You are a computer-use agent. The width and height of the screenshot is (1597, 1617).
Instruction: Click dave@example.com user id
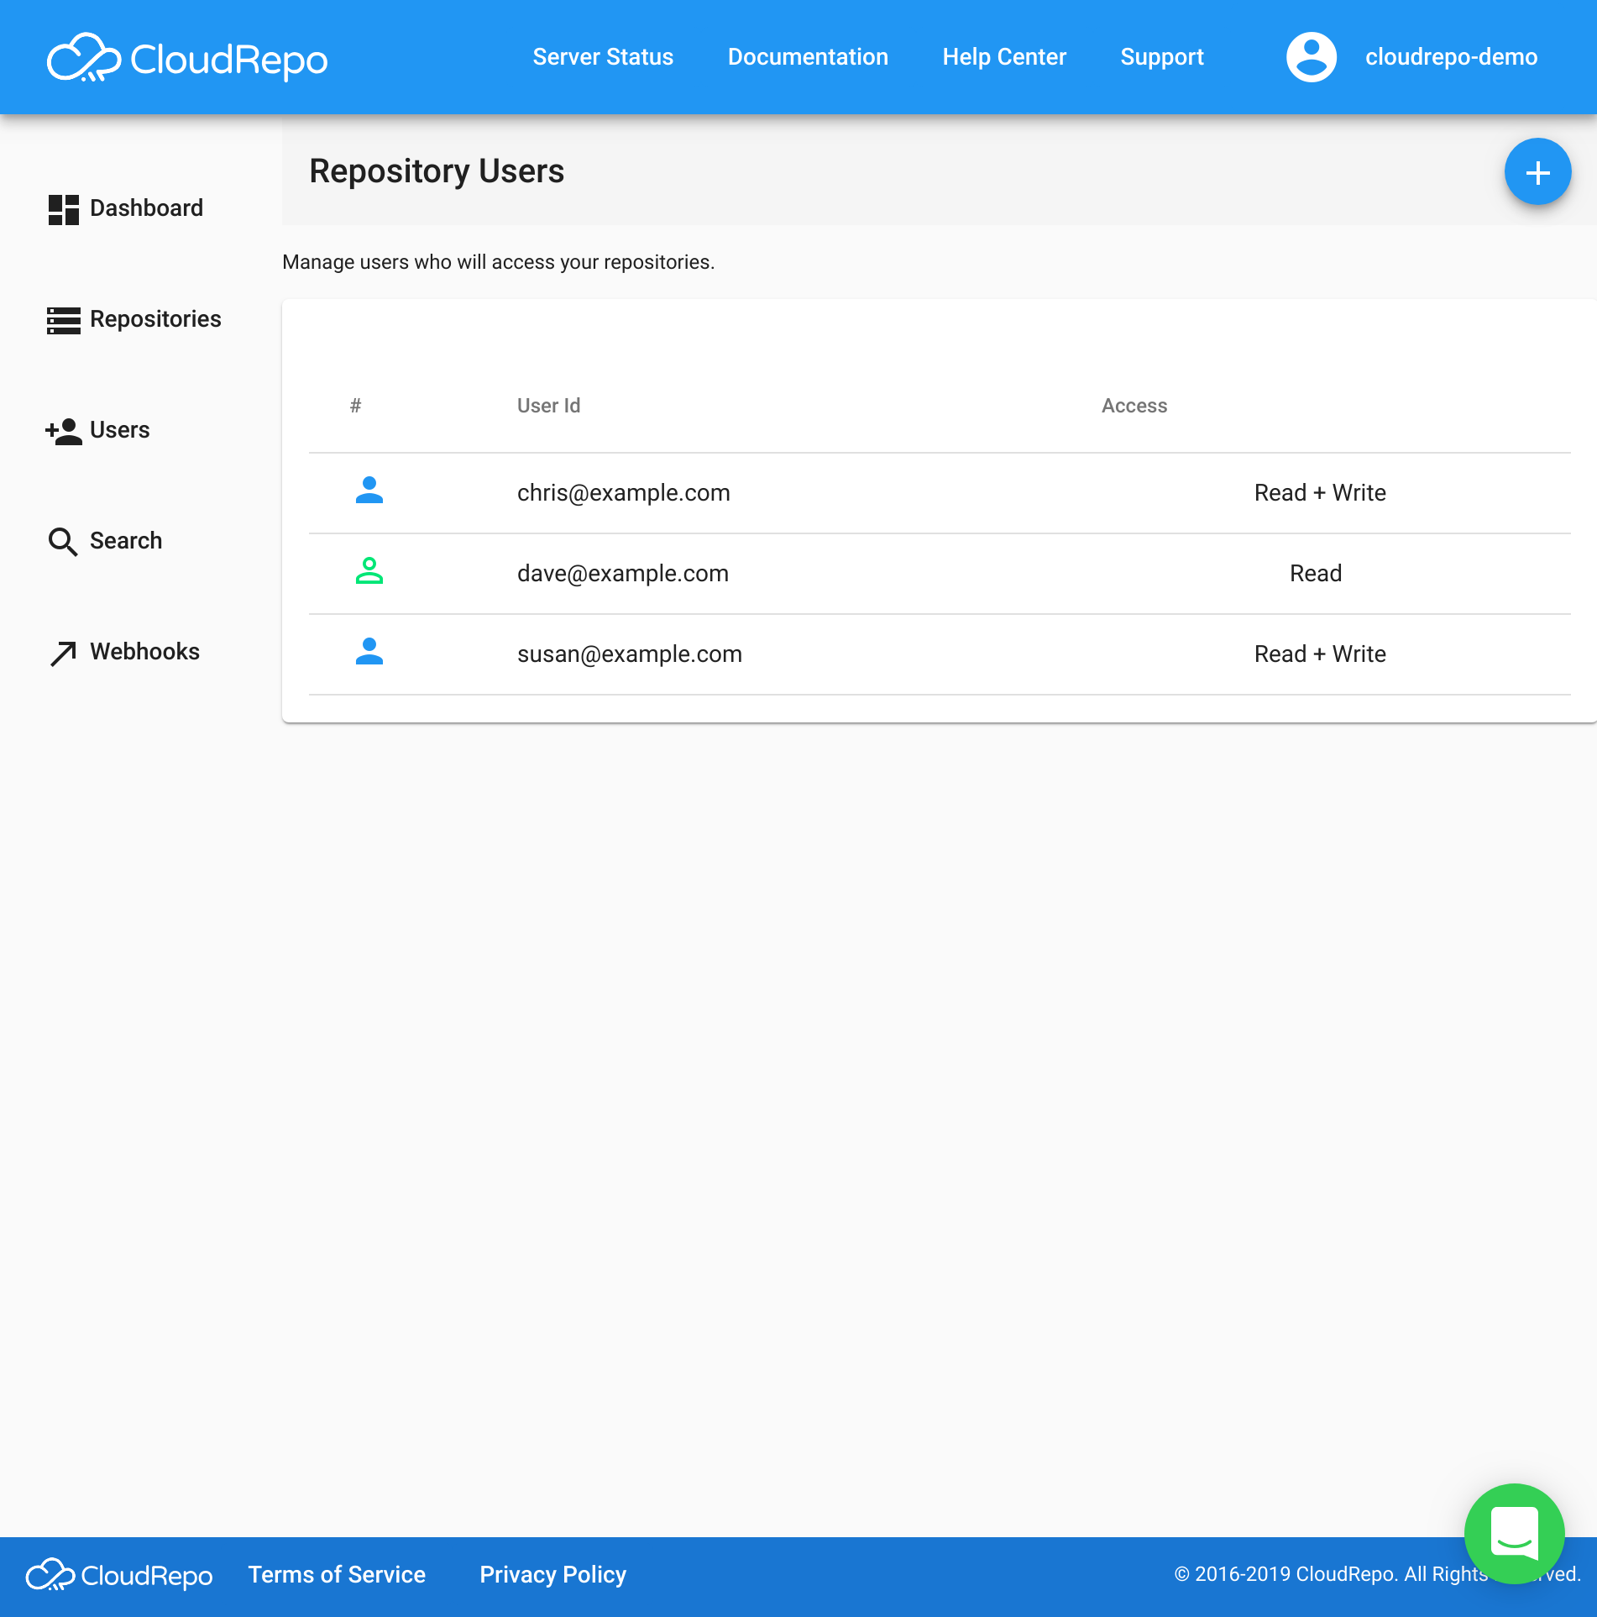click(622, 574)
